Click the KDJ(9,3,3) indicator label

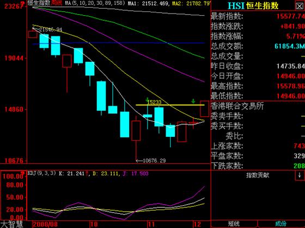point(41,173)
